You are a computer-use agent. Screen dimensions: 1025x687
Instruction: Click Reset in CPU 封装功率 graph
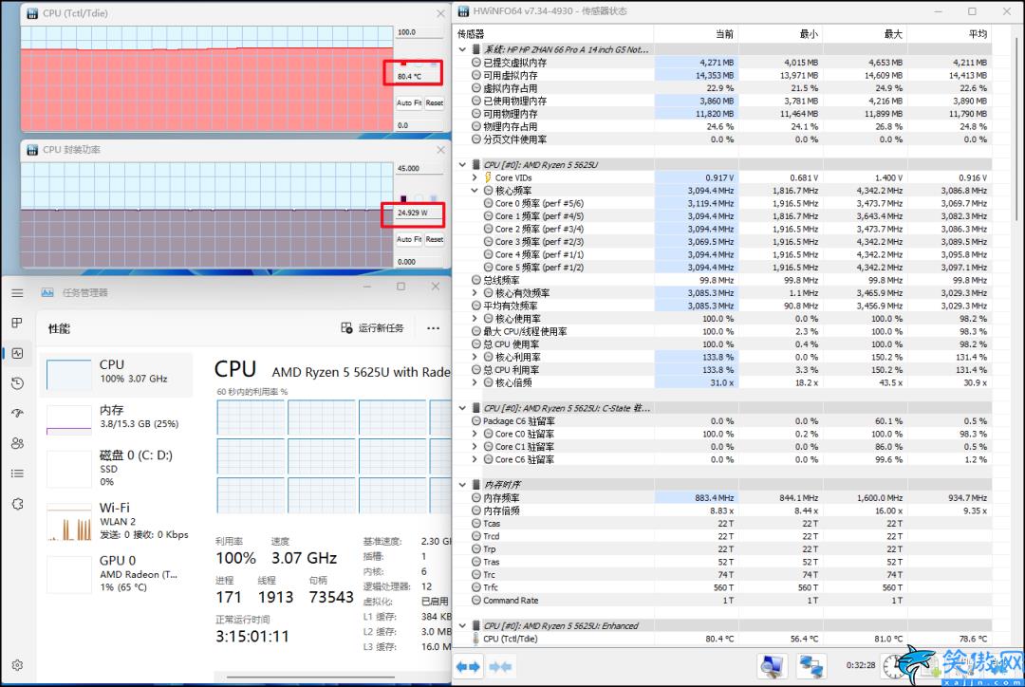435,239
